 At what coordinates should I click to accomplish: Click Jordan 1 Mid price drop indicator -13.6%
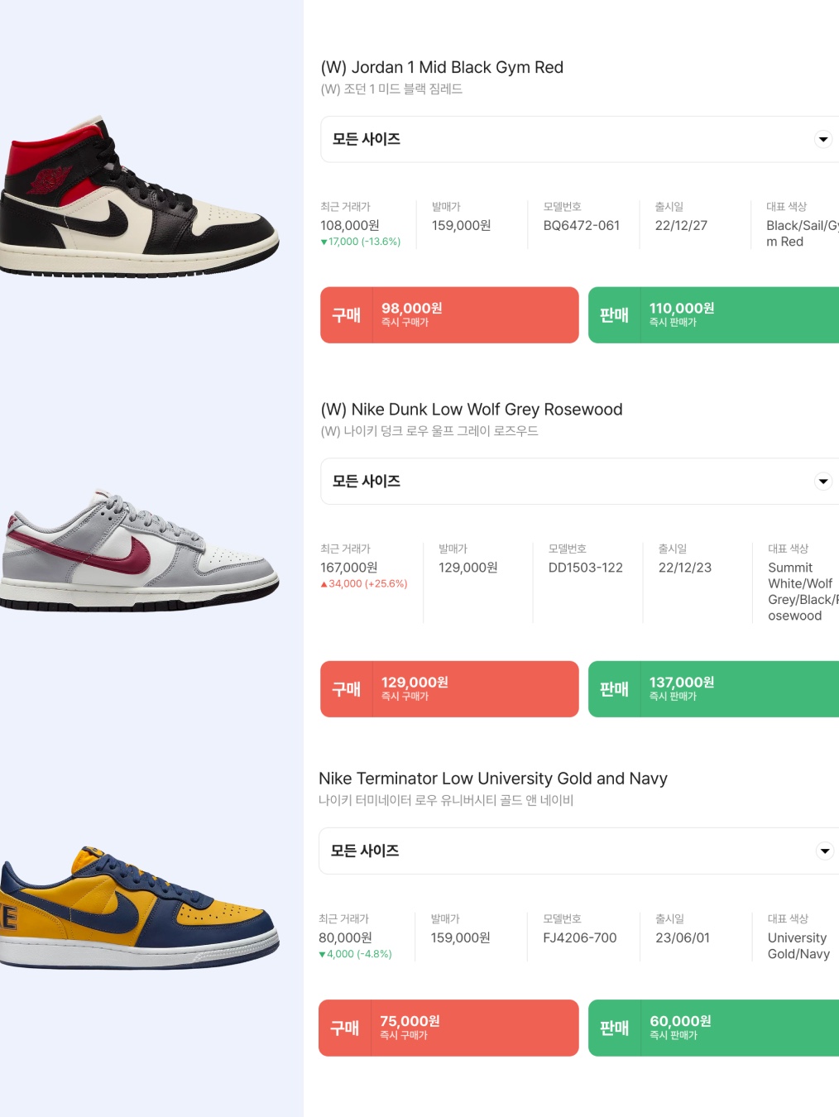point(361,242)
